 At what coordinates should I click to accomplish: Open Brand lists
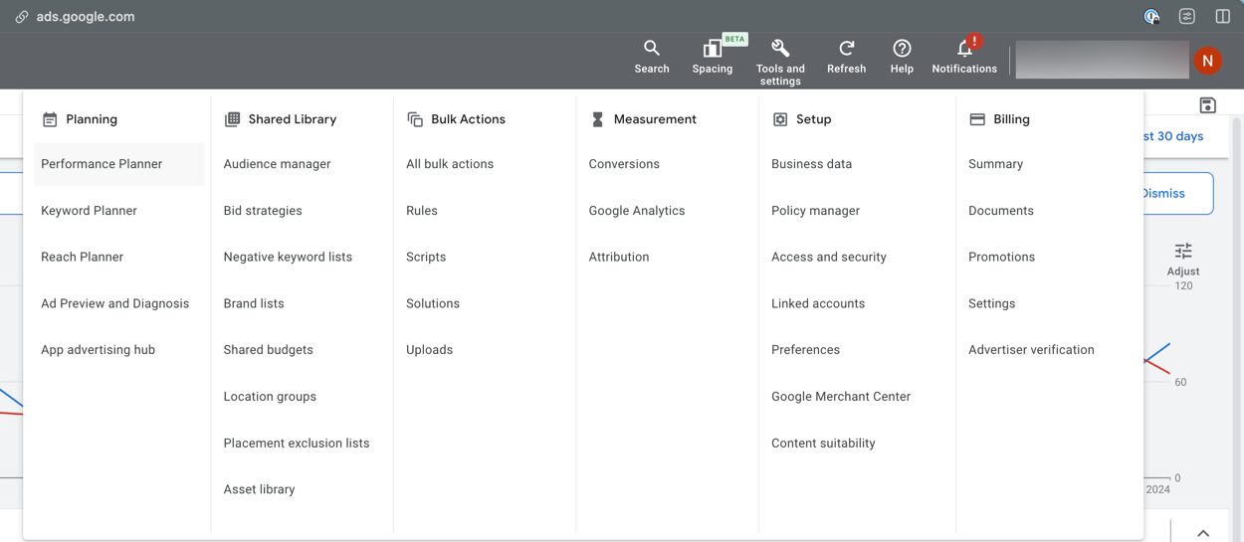[x=254, y=303]
